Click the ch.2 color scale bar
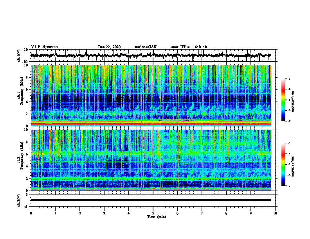310x239 pixels. (283, 164)
